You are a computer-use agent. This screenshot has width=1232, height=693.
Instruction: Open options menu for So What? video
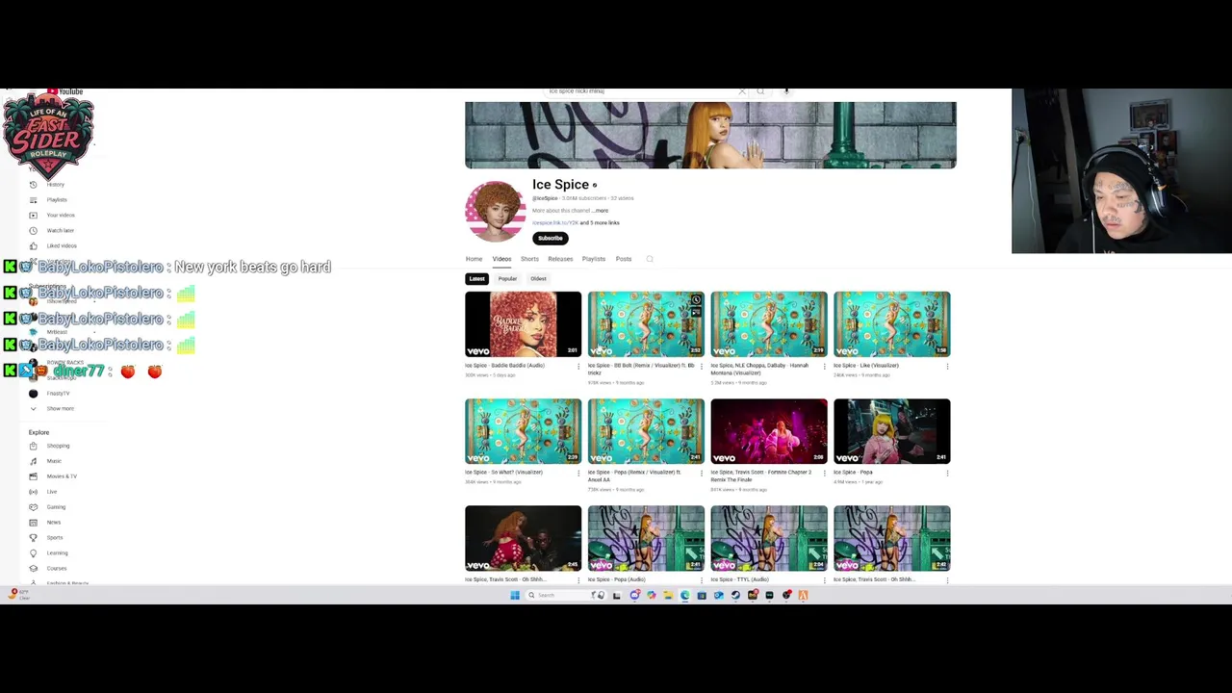point(578,473)
